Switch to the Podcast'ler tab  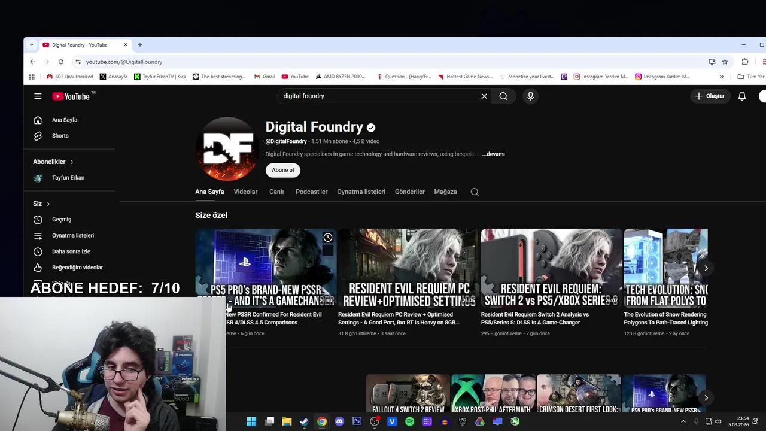pyautogui.click(x=311, y=192)
